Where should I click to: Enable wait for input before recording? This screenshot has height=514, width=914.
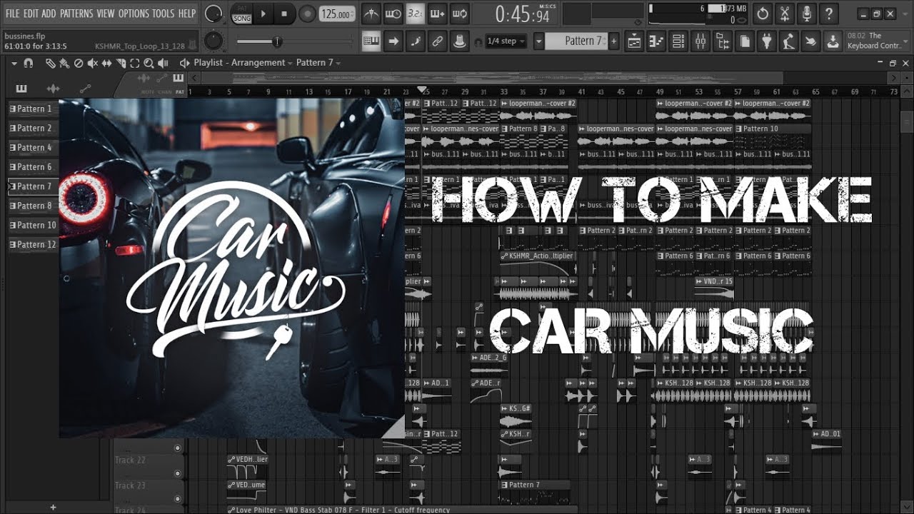[393, 13]
